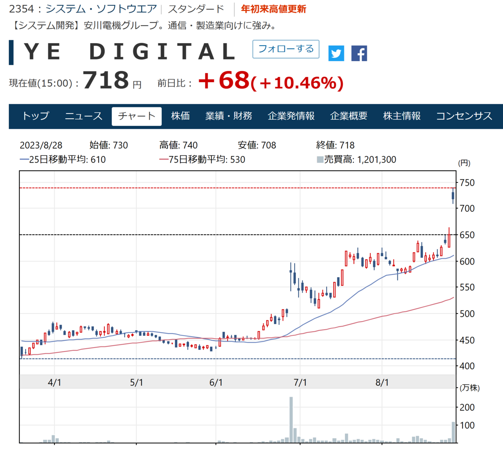Click the スタンダード market label
The width and height of the screenshot is (503, 452).
tap(196, 9)
